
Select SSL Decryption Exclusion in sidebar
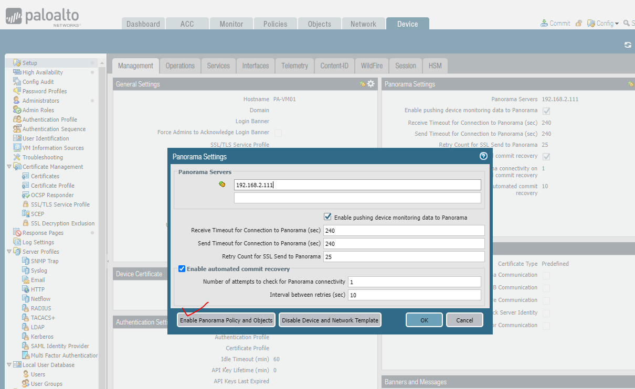(x=62, y=223)
